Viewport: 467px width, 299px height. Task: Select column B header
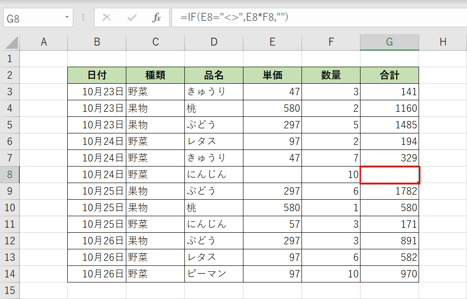click(97, 41)
